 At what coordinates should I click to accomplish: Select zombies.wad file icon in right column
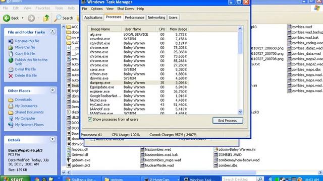289,27
